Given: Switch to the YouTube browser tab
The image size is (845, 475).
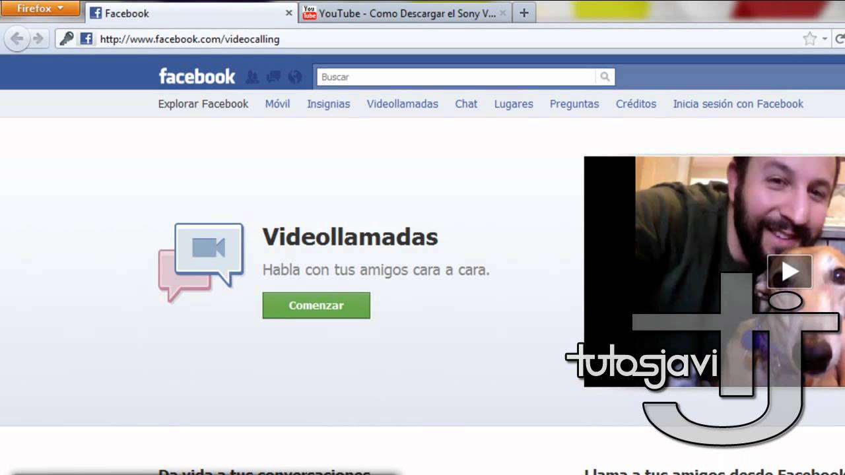Looking at the screenshot, I should pyautogui.click(x=405, y=13).
